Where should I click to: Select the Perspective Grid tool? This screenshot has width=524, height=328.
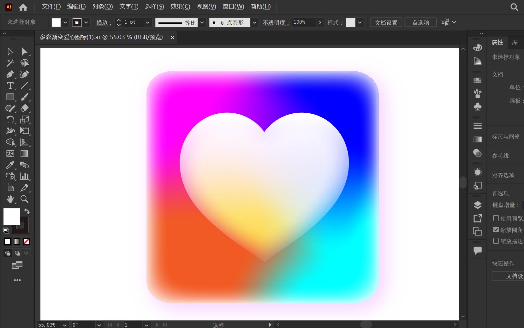coord(24,142)
